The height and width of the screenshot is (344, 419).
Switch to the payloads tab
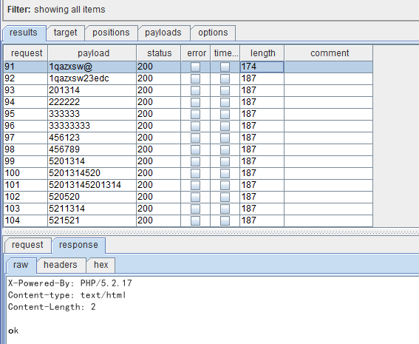(x=163, y=33)
